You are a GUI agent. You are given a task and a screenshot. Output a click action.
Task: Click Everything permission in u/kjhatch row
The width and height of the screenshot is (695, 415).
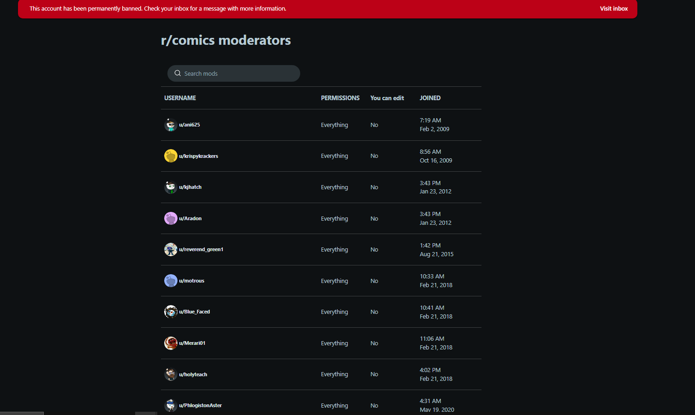click(334, 187)
